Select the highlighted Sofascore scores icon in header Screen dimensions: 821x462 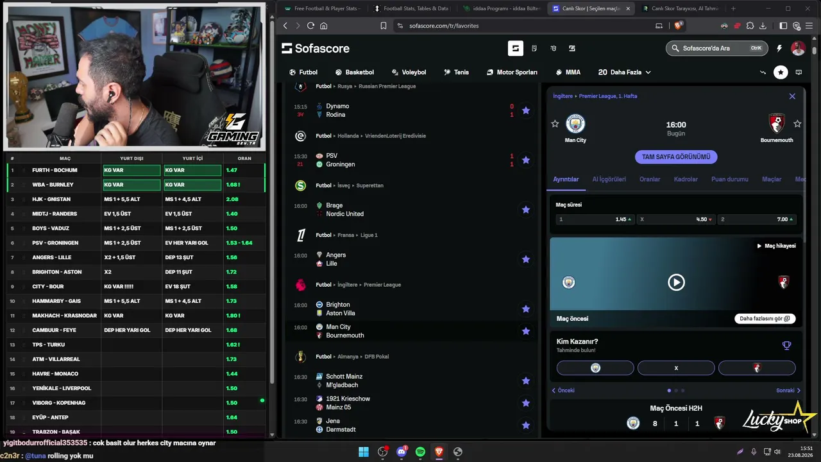[x=515, y=48]
